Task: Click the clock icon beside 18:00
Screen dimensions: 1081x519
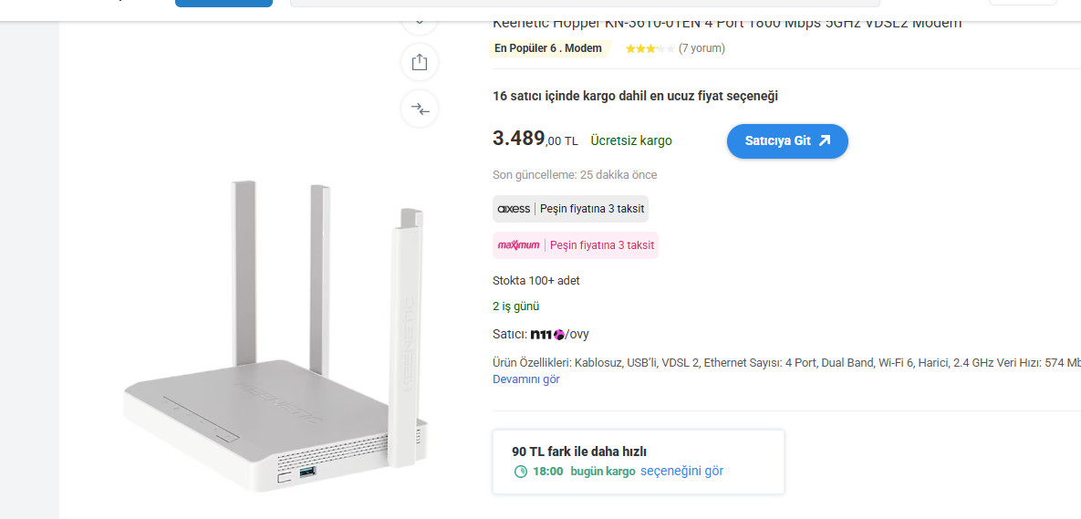Action: [521, 472]
